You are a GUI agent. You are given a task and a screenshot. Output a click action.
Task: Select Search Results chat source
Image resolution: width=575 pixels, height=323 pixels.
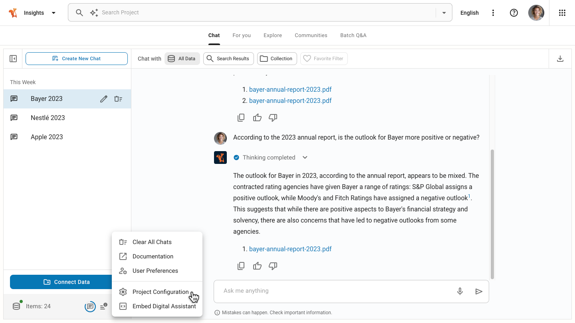pyautogui.click(x=228, y=59)
